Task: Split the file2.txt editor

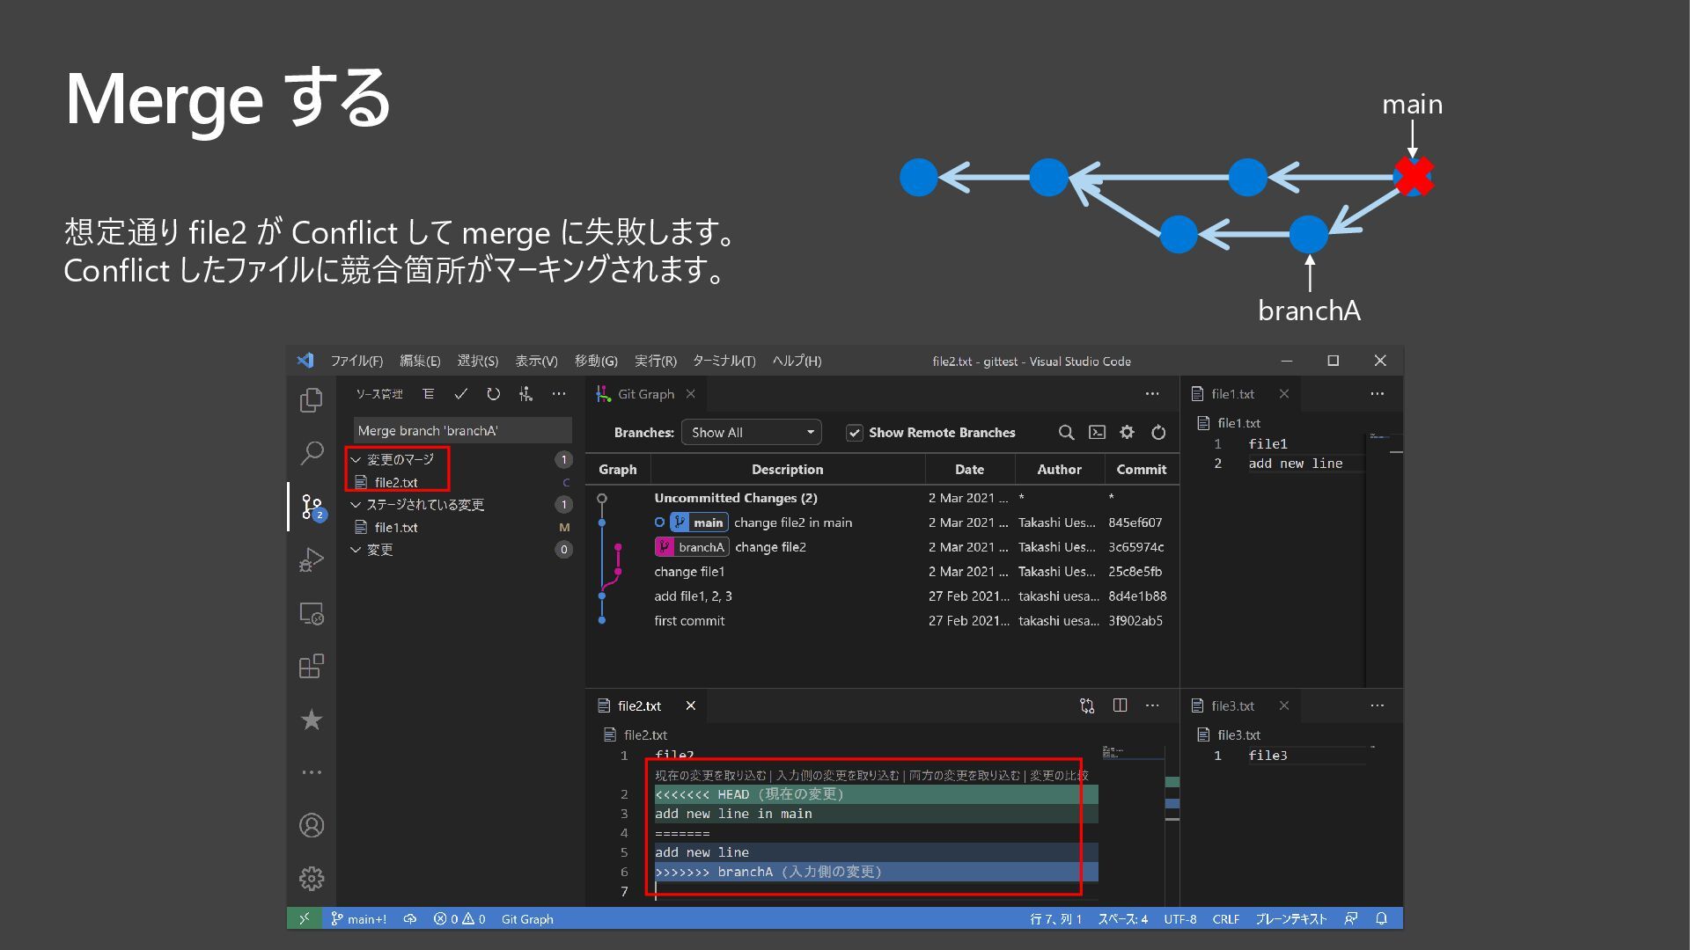Action: coord(1120,705)
